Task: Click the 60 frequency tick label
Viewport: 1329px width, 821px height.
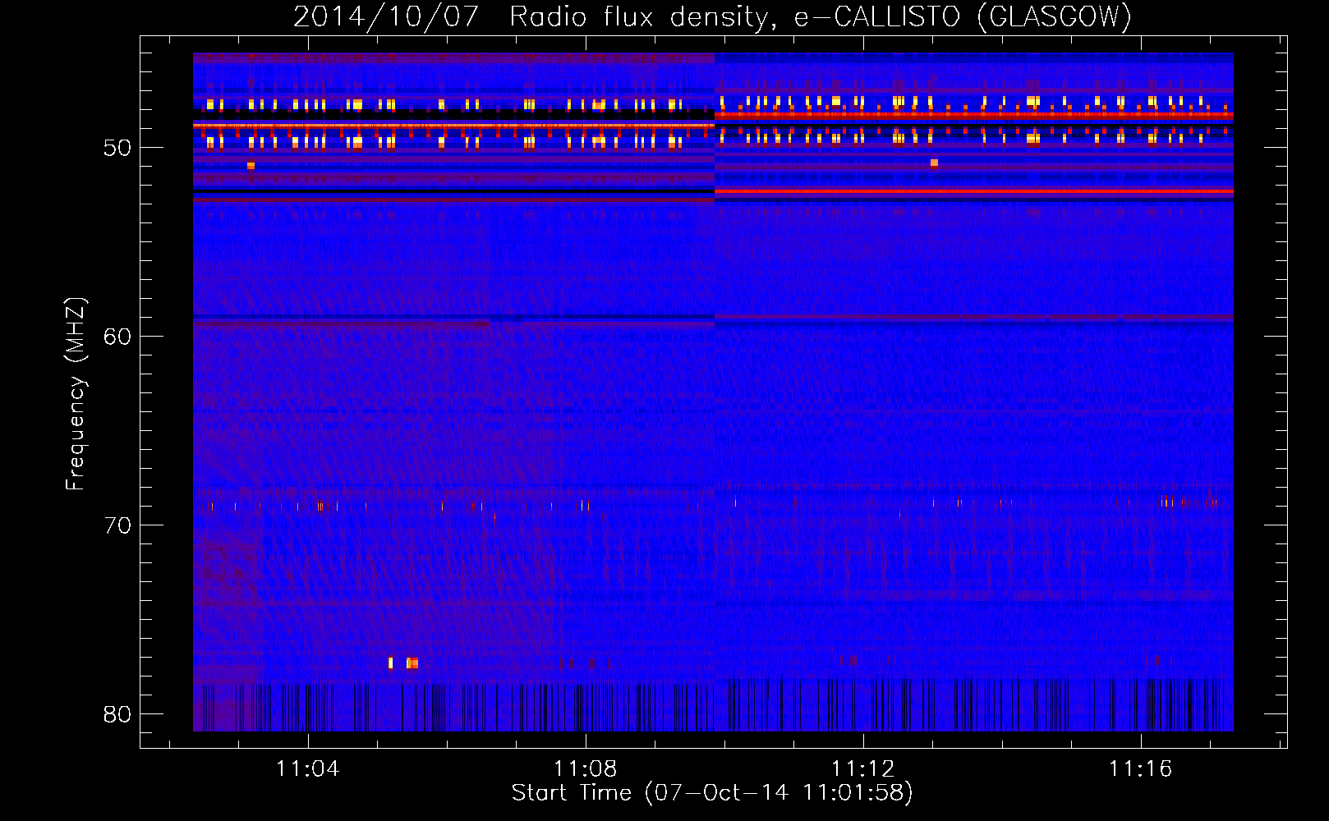Action: click(x=117, y=337)
